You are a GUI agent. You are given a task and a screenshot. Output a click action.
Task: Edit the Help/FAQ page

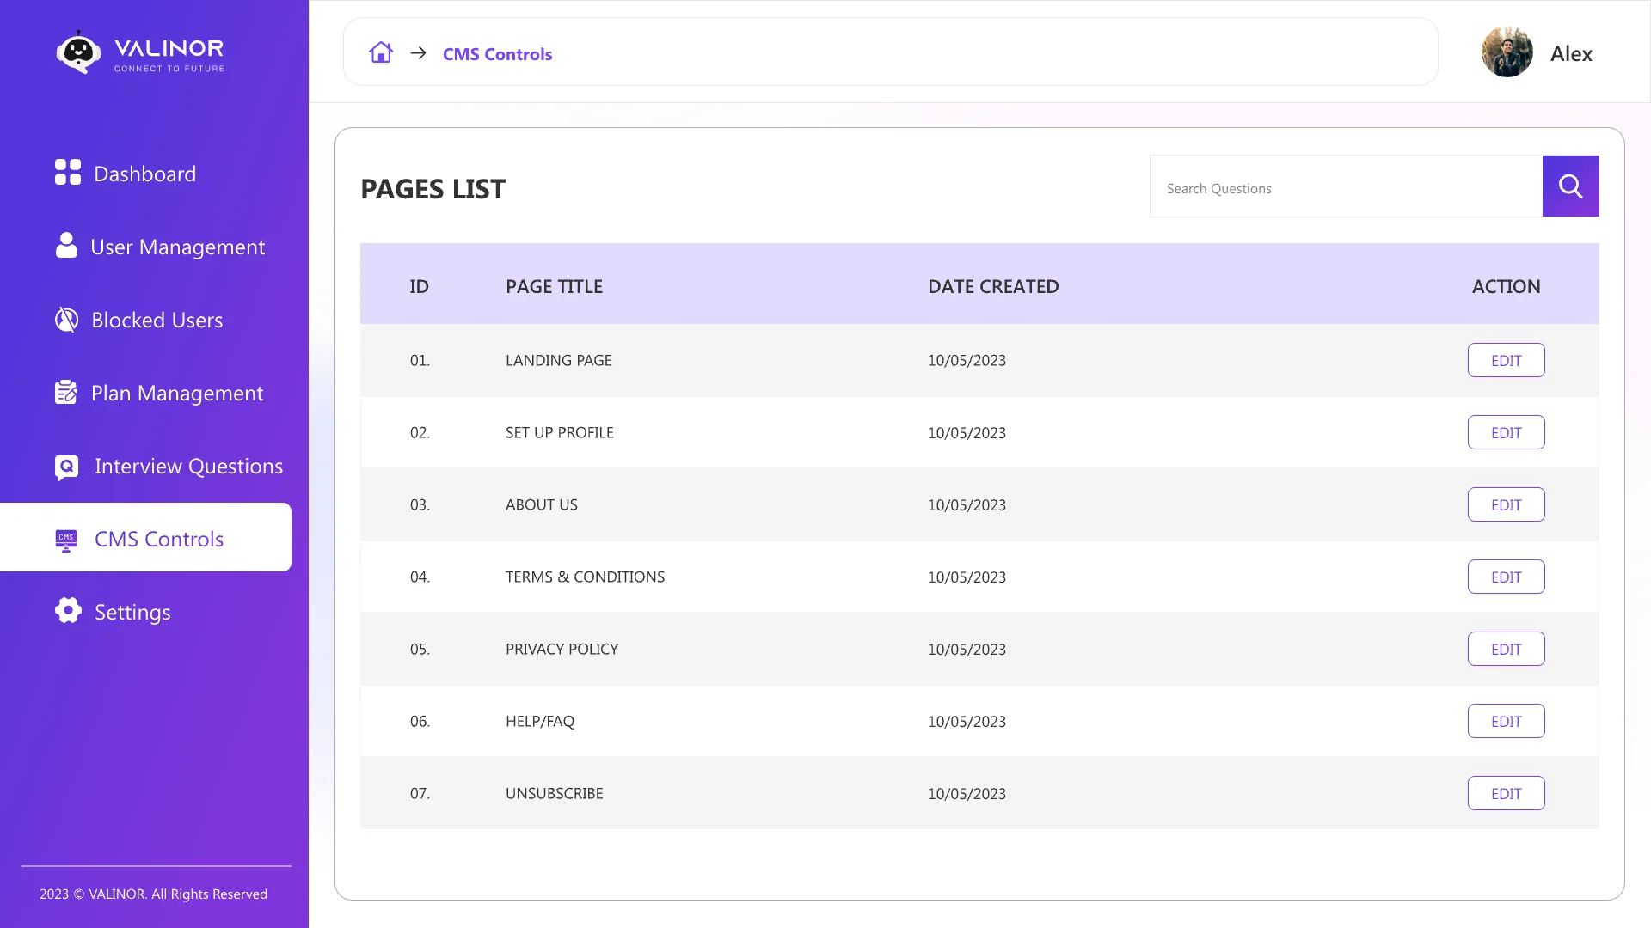tap(1506, 721)
